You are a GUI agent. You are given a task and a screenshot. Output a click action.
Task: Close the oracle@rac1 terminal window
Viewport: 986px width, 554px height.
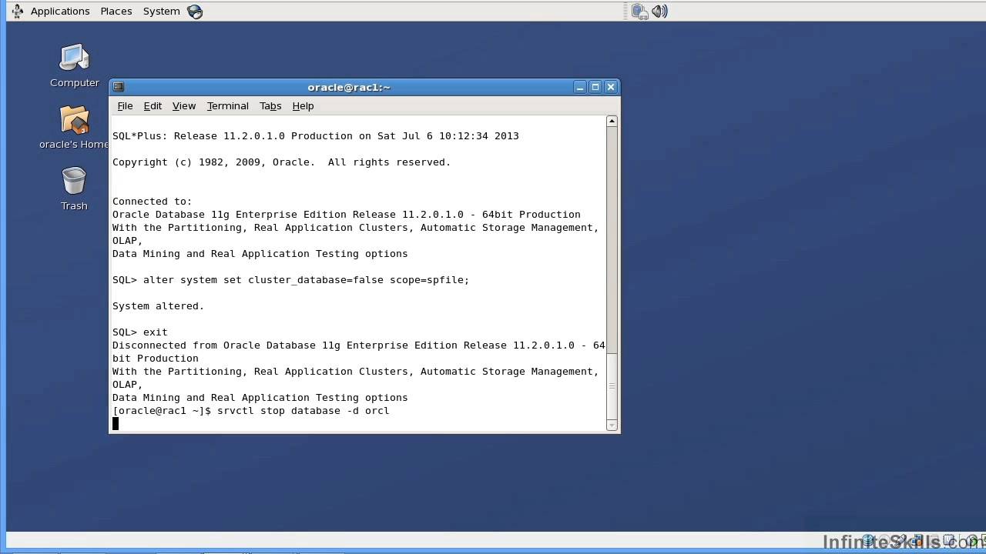tap(611, 87)
